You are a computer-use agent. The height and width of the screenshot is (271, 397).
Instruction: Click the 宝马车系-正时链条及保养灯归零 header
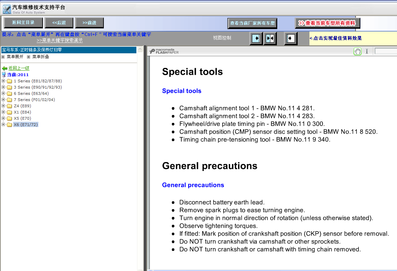click(x=69, y=50)
